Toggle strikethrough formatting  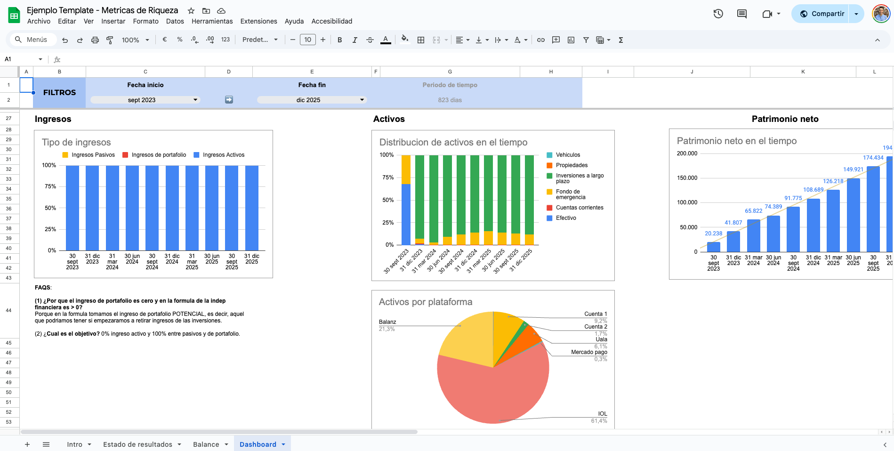[370, 40]
